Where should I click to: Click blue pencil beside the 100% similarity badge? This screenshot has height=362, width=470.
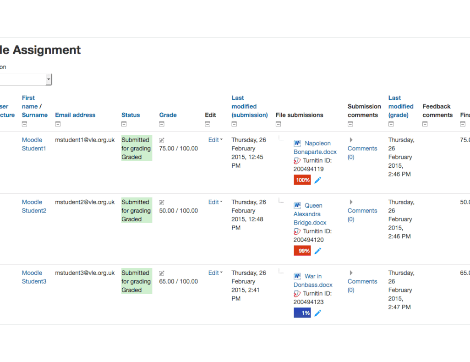(317, 180)
